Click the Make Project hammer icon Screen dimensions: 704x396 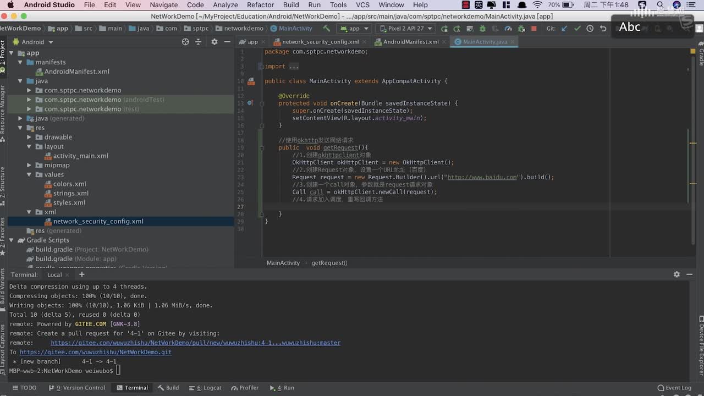click(x=327, y=28)
